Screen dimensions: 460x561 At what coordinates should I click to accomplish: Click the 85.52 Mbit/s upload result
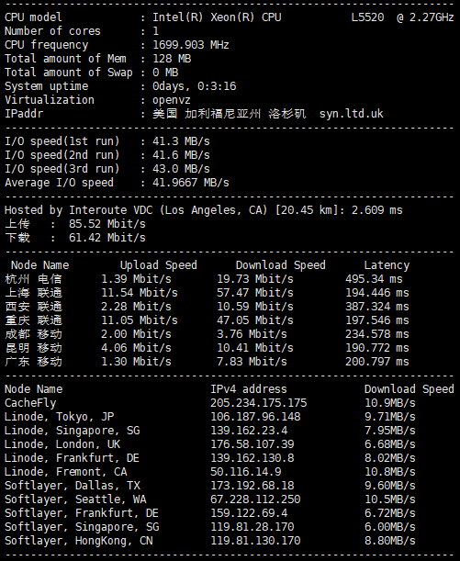coord(107,224)
